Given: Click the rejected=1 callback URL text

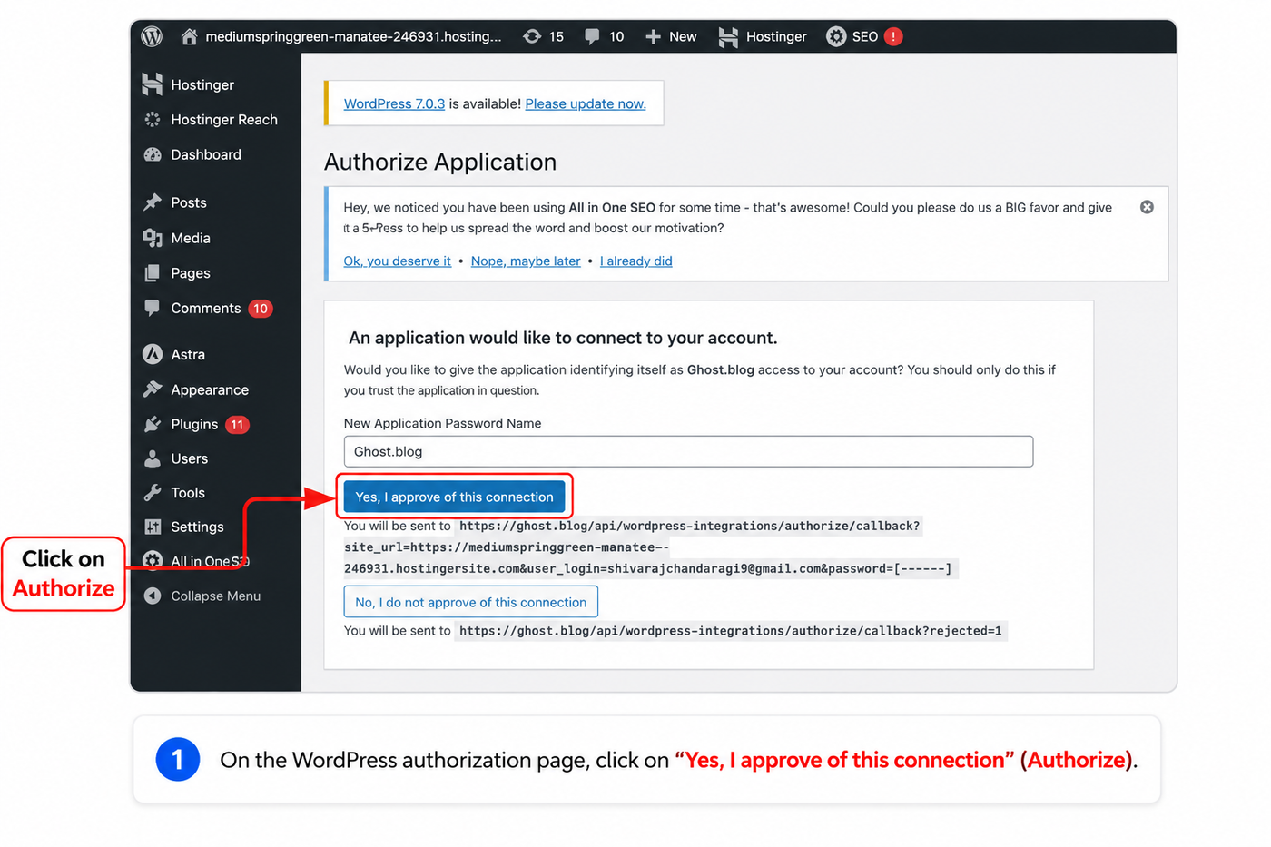Looking at the screenshot, I should tap(731, 631).
